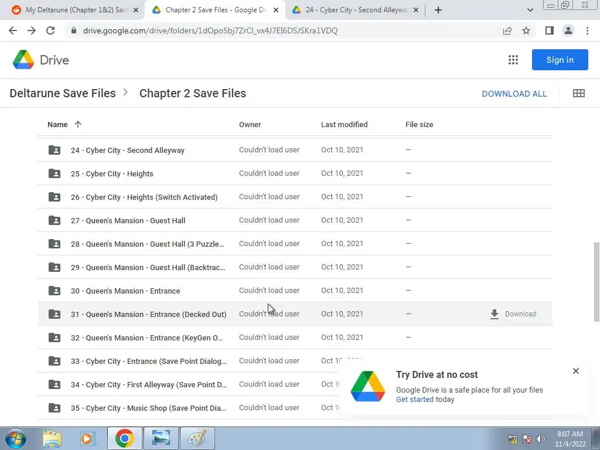Click the browser back arrow
Screen dimensions: 600x450
[13, 30]
